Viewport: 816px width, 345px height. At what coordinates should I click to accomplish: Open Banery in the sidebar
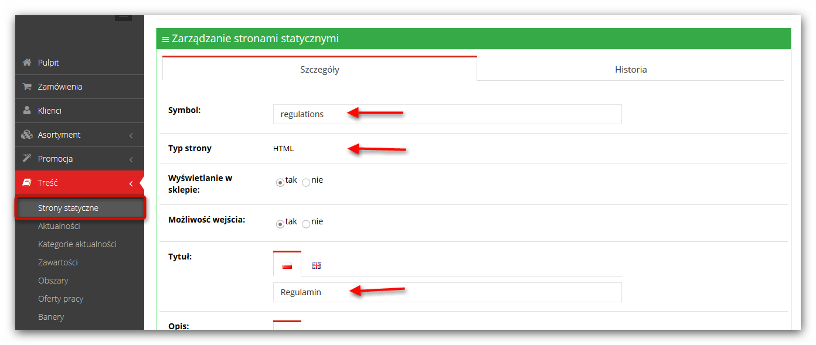[x=51, y=317]
